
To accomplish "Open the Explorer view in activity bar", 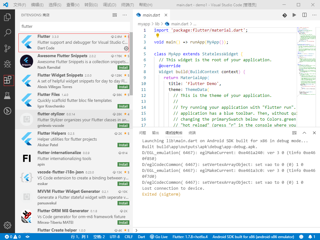I will tap(7, 17).
